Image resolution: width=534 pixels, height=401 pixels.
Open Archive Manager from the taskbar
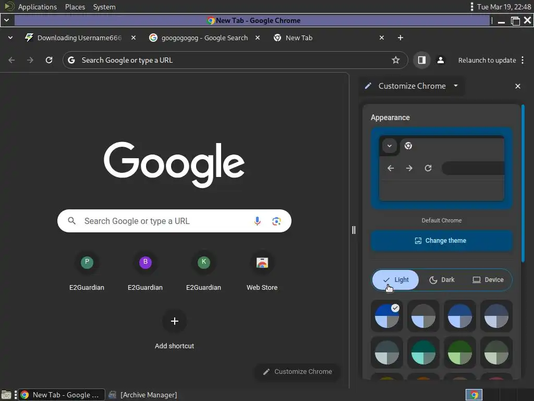point(143,395)
